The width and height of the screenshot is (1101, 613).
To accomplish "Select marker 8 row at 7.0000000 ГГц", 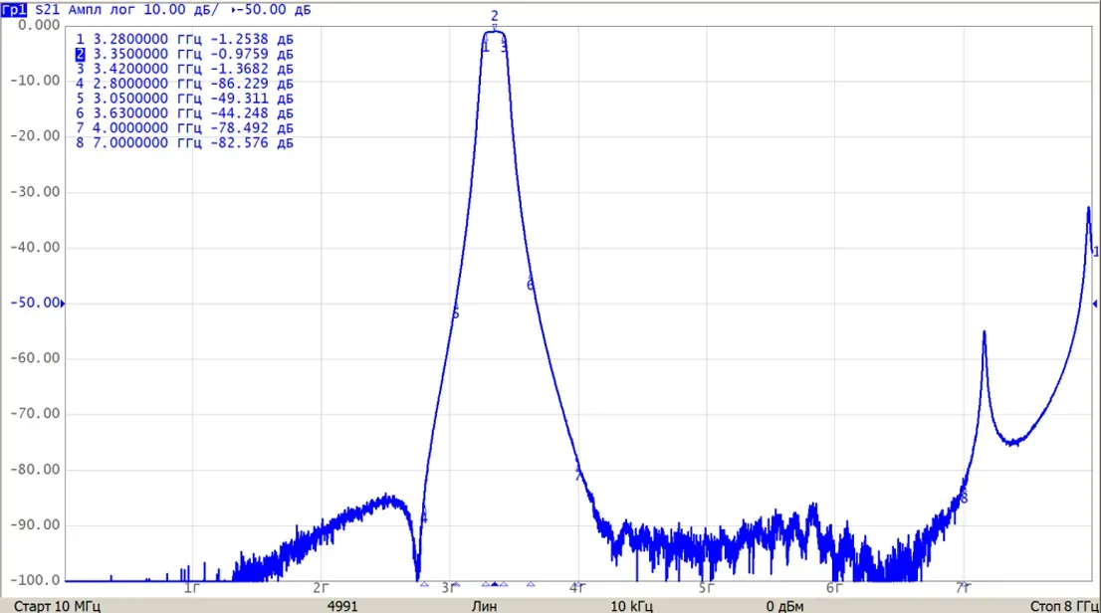I will coord(185,142).
